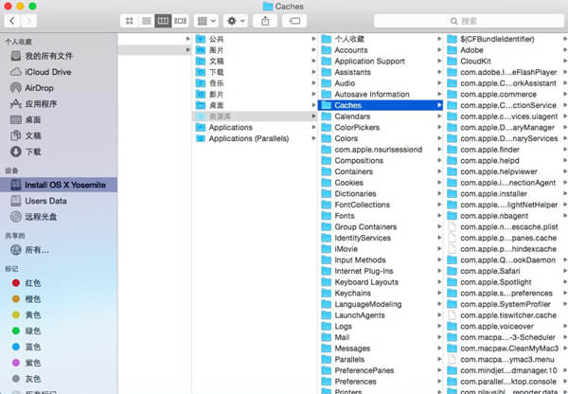
Task: Switch to icon view
Action: coord(129,21)
